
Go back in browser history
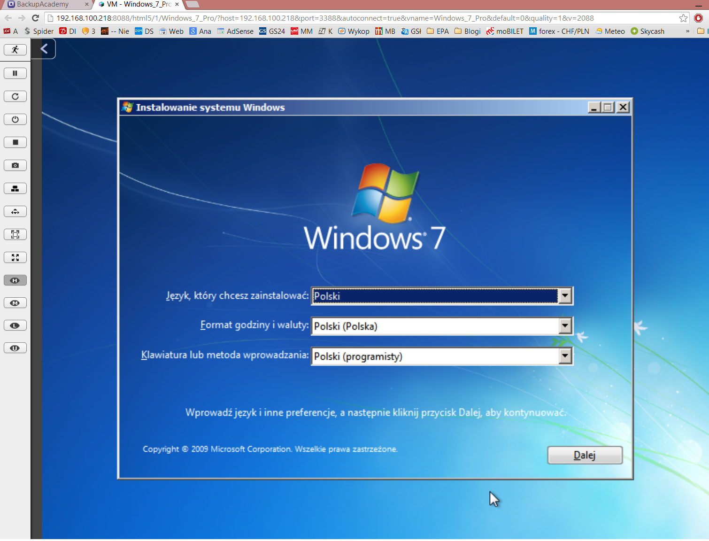[x=8, y=18]
